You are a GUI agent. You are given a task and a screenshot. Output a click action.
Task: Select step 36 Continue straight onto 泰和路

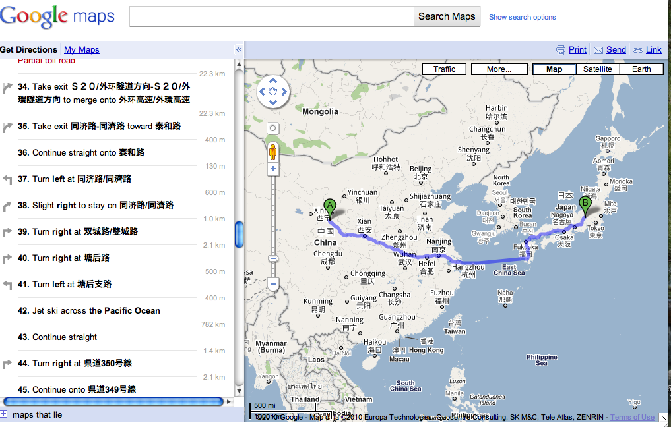[81, 153]
